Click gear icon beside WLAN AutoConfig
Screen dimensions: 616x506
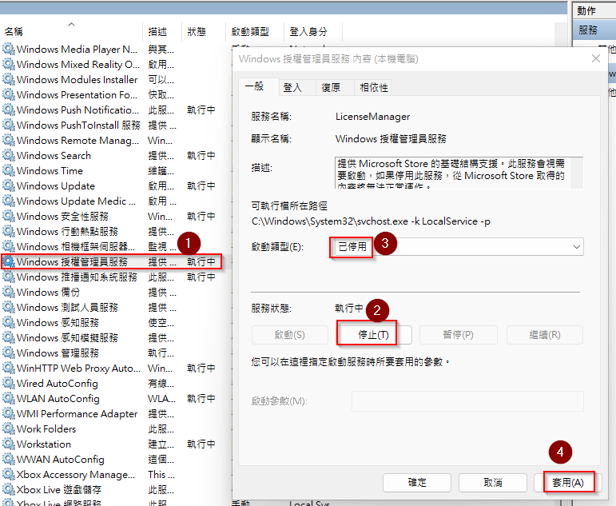pos(8,398)
